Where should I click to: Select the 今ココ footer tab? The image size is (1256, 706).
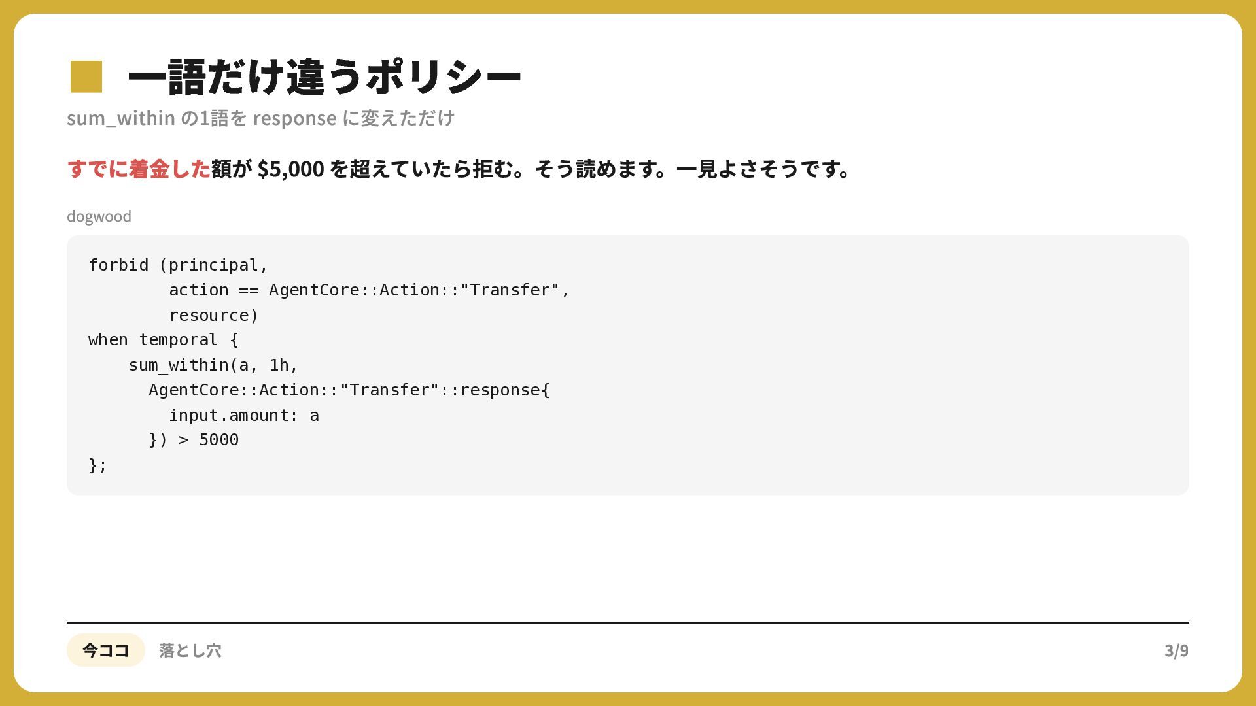click(x=105, y=650)
